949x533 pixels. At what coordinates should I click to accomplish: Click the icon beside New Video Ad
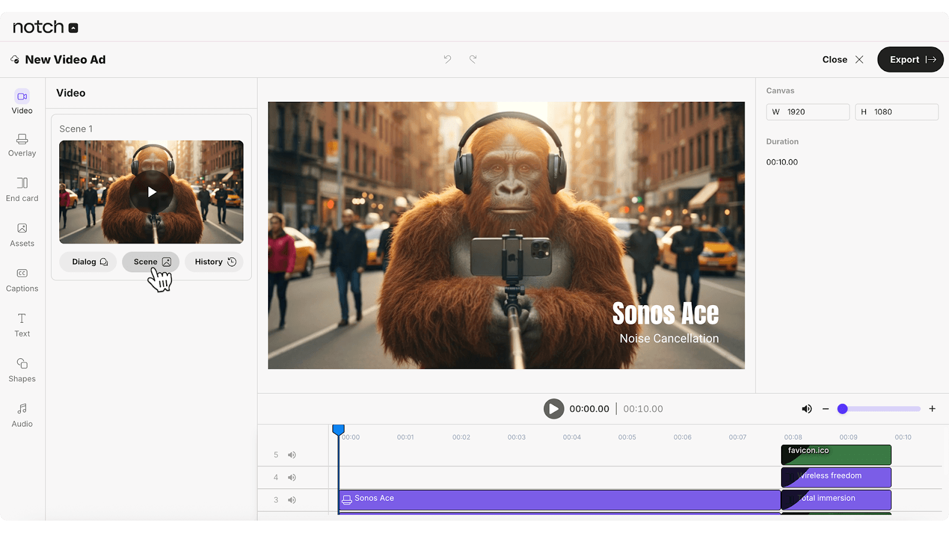[15, 60]
